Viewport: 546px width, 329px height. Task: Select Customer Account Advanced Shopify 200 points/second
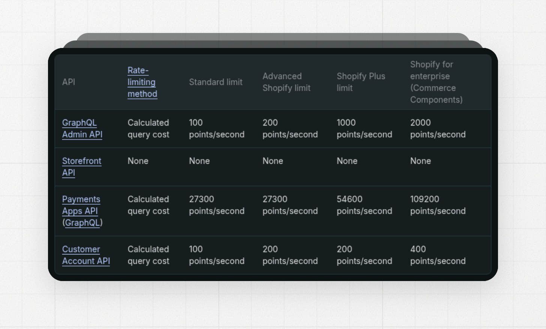[290, 255]
